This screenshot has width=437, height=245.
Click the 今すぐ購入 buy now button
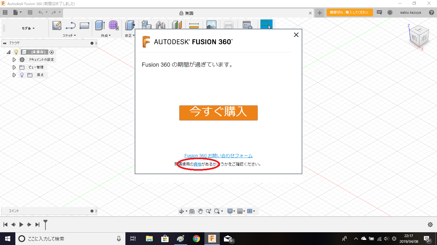(219, 113)
